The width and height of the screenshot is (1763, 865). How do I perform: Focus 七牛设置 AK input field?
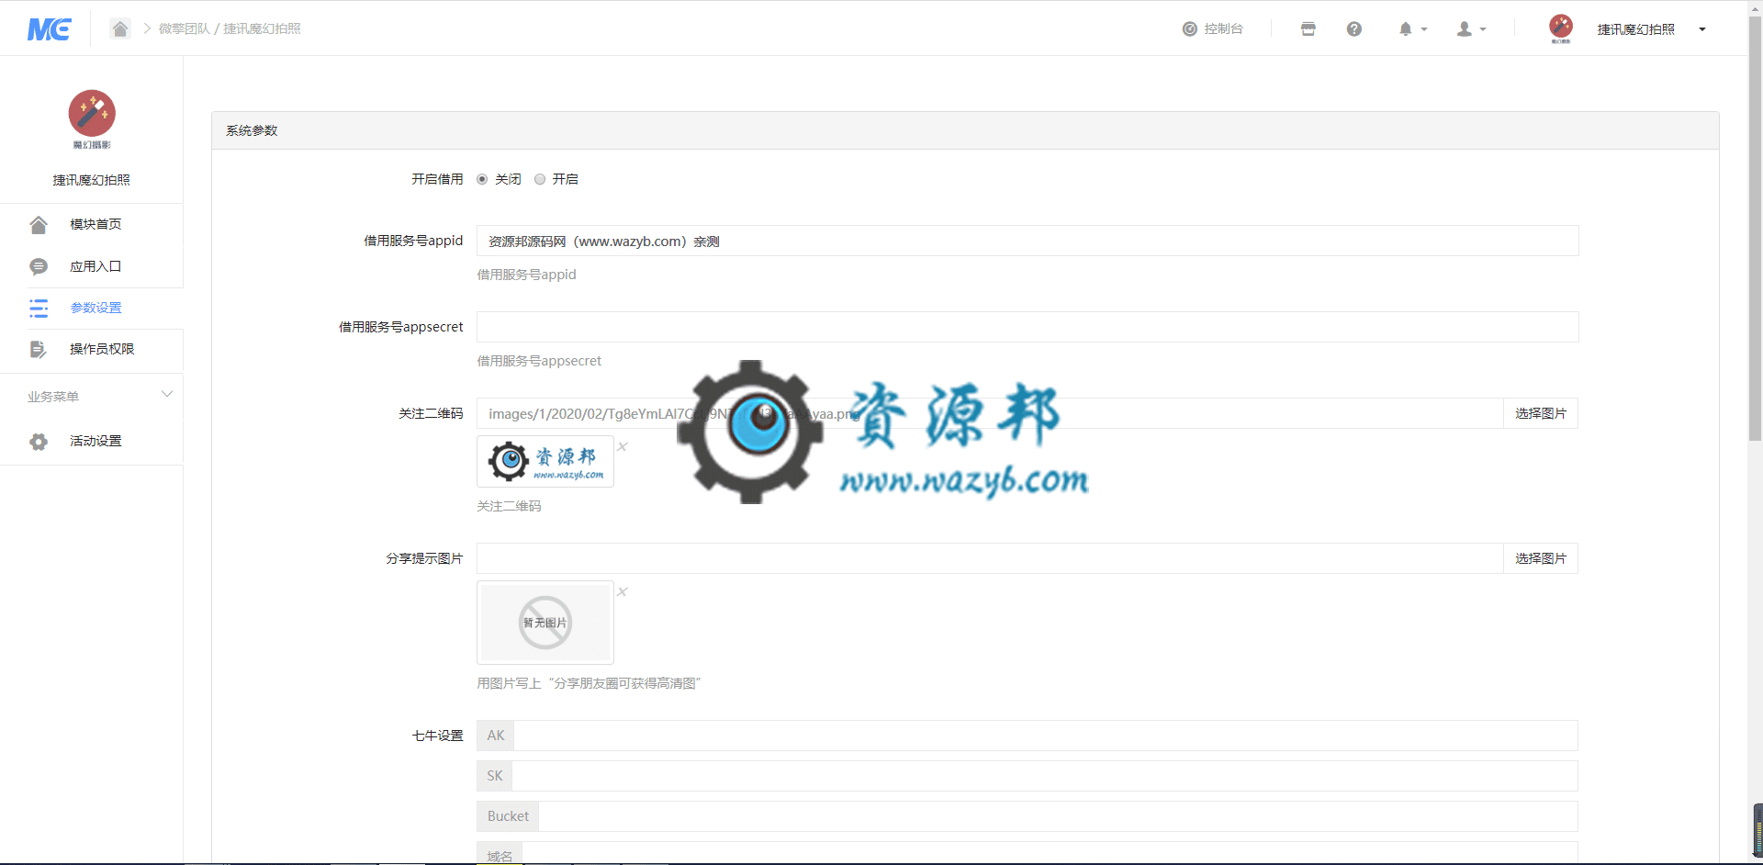[x=1046, y=736]
